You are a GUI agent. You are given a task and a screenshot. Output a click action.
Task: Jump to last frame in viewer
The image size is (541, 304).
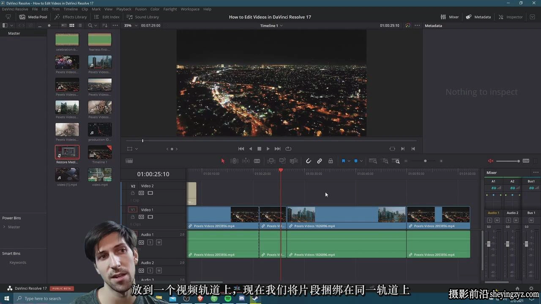pos(277,149)
